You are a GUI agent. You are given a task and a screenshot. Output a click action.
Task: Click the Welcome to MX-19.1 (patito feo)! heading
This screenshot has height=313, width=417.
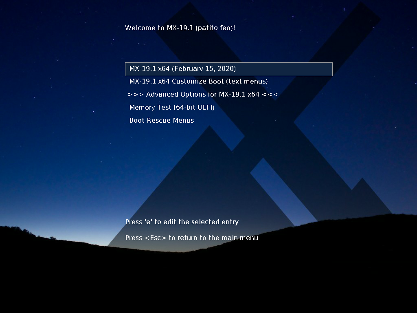click(x=180, y=28)
